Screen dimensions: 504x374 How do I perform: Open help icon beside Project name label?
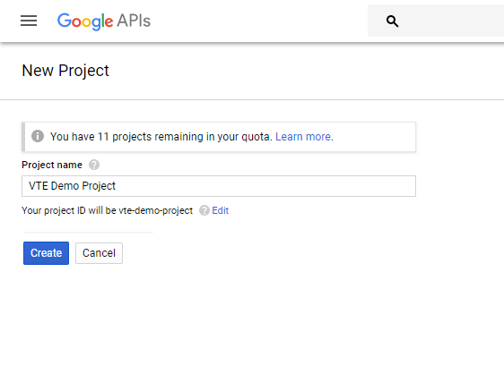tap(94, 165)
